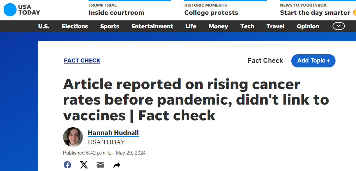This screenshot has height=171, width=356.
Task: Click the share arrow icon
Action: pos(117,165)
